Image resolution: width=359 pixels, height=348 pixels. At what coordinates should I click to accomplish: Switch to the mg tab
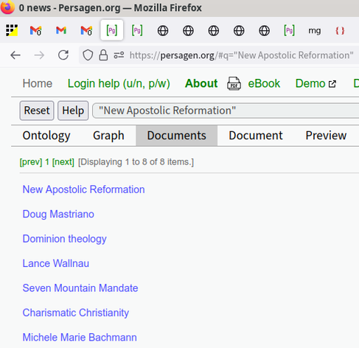tap(315, 30)
